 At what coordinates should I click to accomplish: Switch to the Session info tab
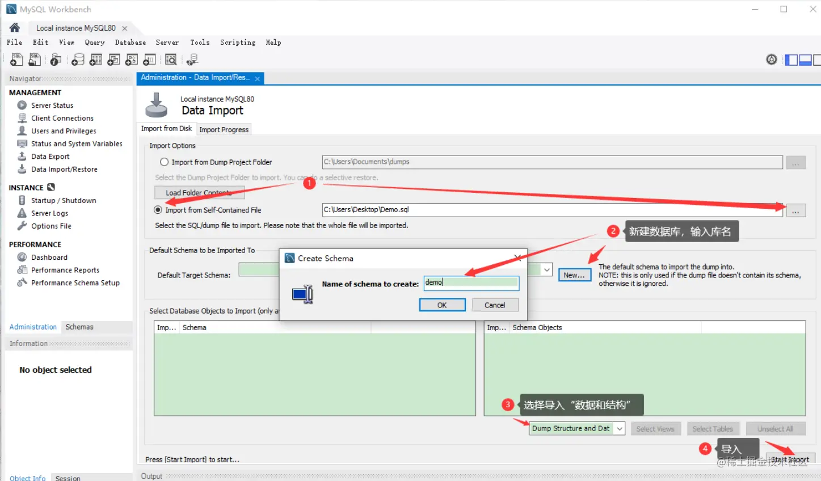pos(68,478)
